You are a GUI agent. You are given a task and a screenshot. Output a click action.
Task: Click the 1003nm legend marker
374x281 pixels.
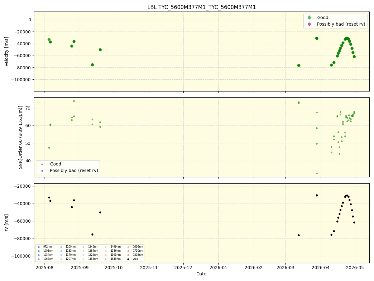click(39, 251)
